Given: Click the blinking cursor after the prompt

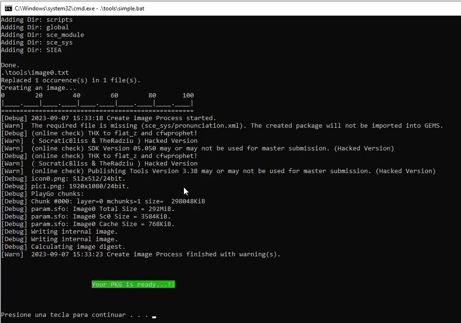Looking at the screenshot, I should point(154,317).
